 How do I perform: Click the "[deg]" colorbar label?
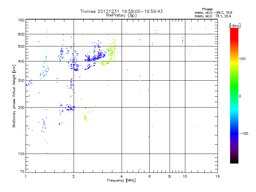pyautogui.click(x=235, y=26)
